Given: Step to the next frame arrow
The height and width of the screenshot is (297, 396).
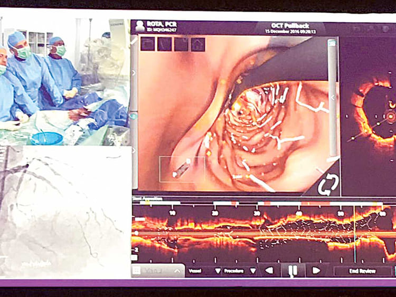Looking at the screenshot, I should click(316, 271).
